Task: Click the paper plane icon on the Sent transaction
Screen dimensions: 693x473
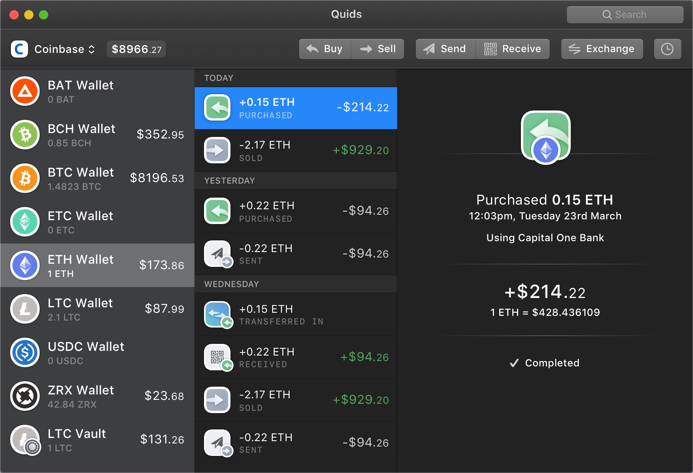Action: 217,253
